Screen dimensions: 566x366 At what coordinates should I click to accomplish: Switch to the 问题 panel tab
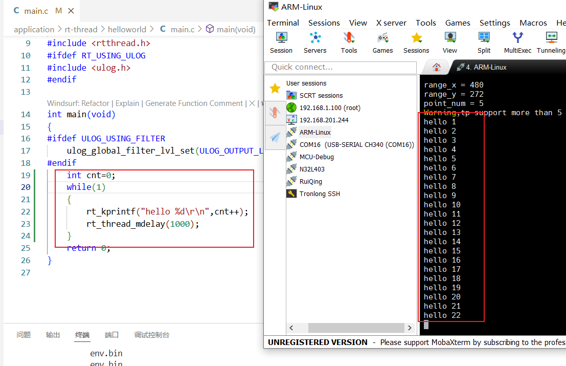pyautogui.click(x=24, y=335)
